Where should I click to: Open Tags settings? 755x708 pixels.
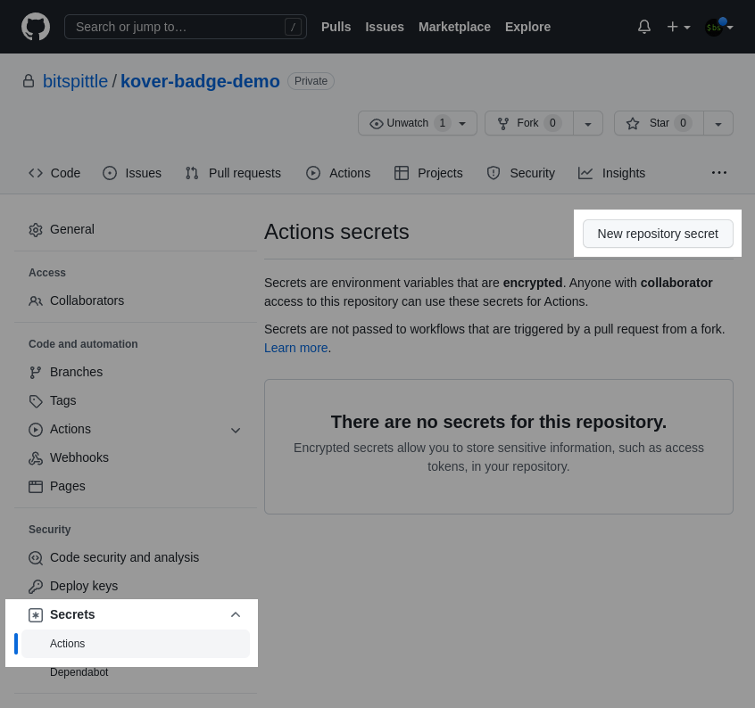(136, 400)
